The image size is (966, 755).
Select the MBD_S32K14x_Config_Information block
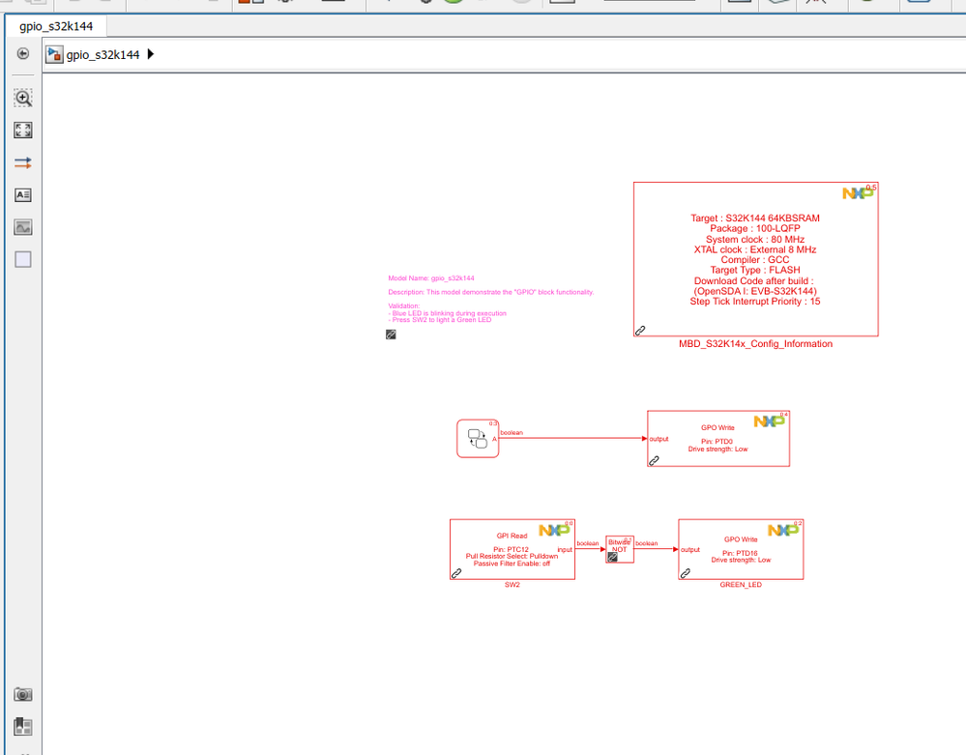tap(756, 259)
